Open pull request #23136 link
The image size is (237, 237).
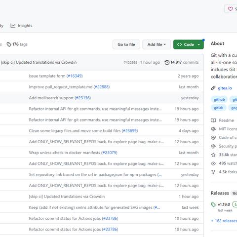[x=83, y=98]
